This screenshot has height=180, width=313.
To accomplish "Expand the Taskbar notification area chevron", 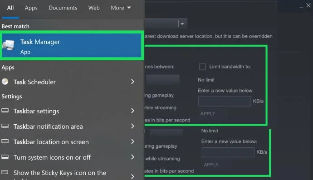I will [132, 126].
